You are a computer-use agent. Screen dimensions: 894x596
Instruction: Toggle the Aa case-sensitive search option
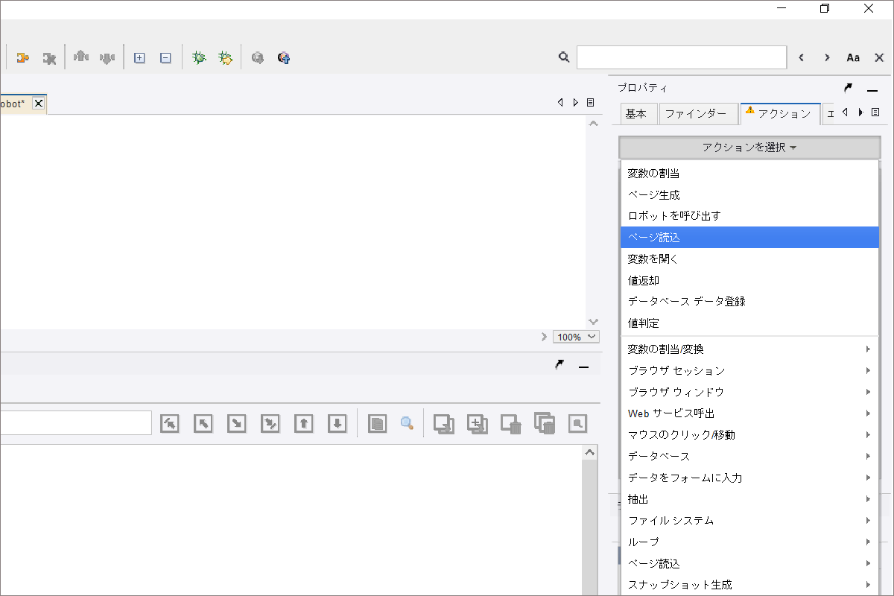pyautogui.click(x=853, y=57)
